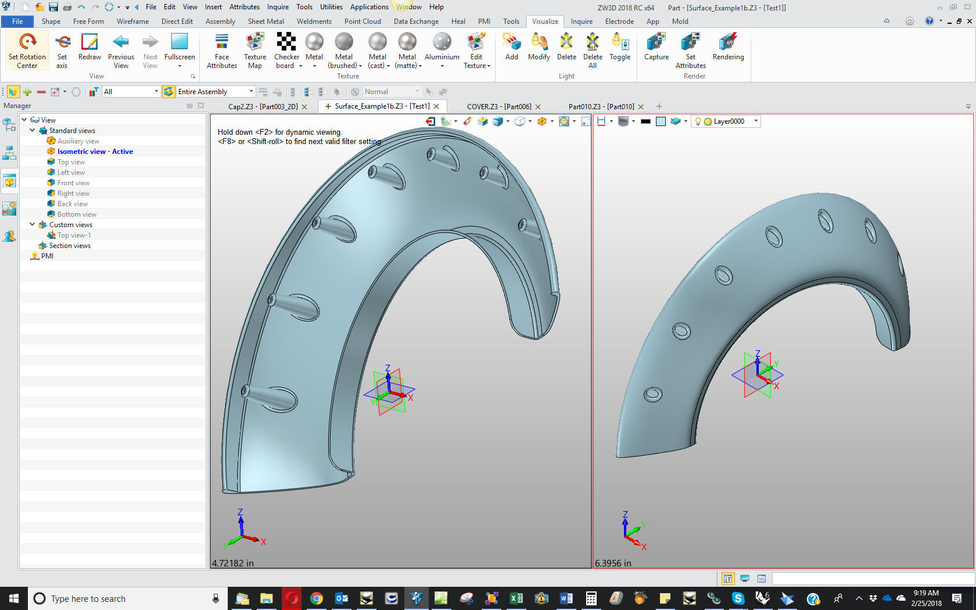Open Excel from the taskbar

pos(516,598)
